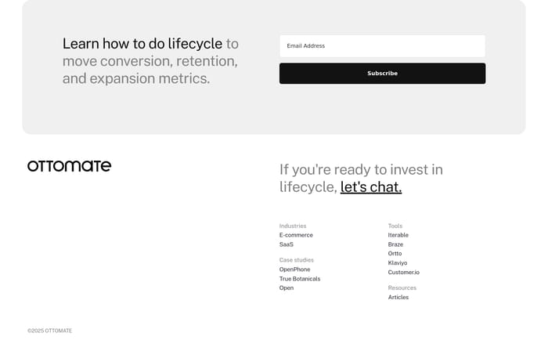548x347 pixels.
Task: Click the OTTOMATE logo
Action: click(69, 166)
